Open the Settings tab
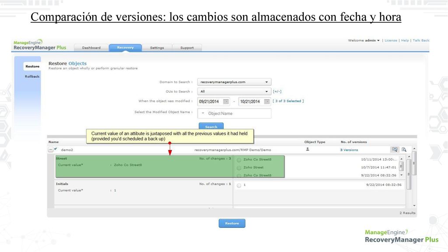The image size is (448, 252). [157, 48]
